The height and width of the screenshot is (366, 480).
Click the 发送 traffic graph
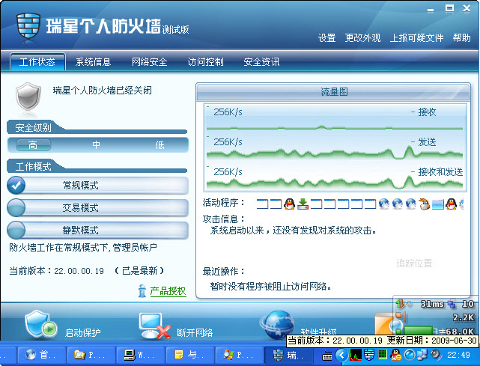(x=335, y=147)
